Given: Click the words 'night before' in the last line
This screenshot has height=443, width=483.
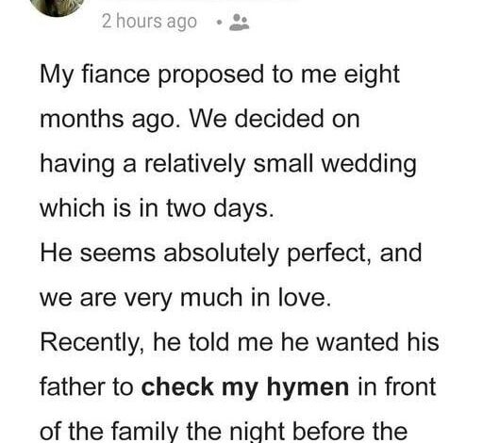Looking at the screenshot, I should [284, 432].
